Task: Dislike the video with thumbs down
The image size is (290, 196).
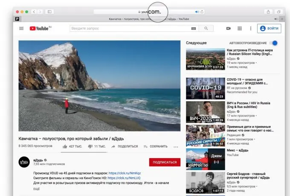Action: (90, 146)
